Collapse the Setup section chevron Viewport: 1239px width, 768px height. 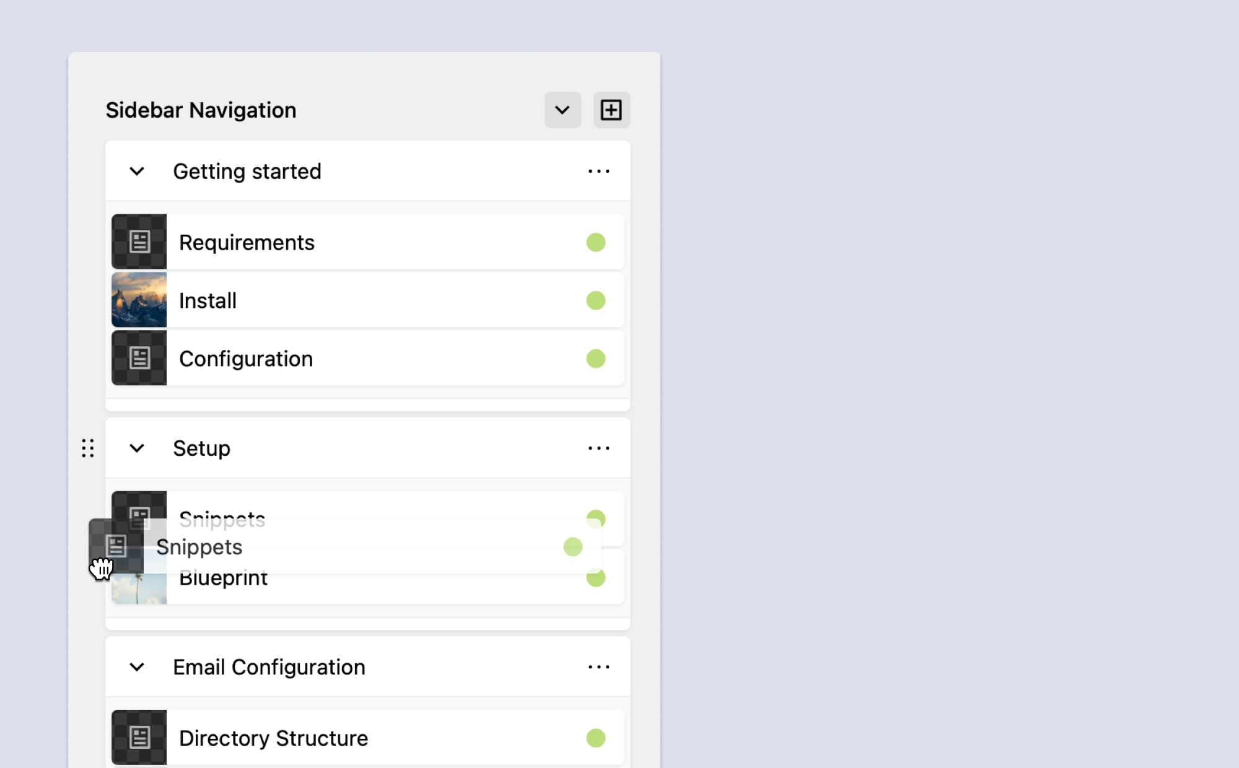(137, 448)
